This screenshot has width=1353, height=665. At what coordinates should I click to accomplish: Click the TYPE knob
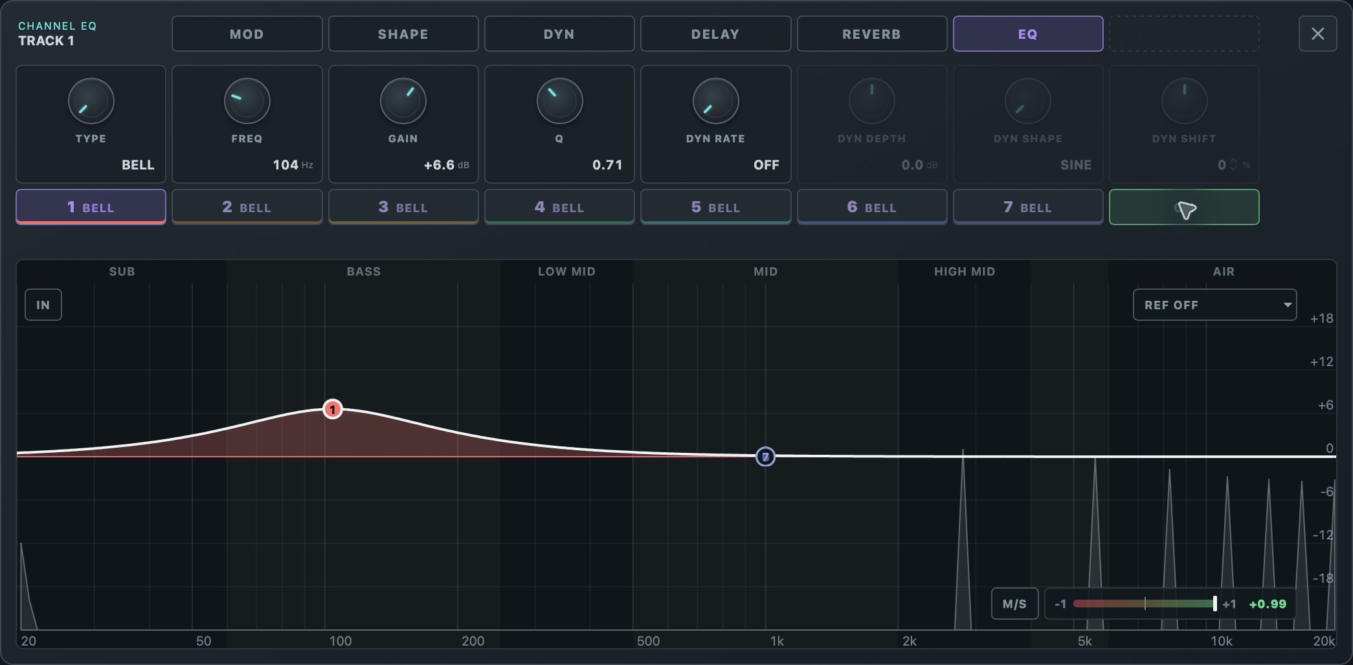pos(91,101)
